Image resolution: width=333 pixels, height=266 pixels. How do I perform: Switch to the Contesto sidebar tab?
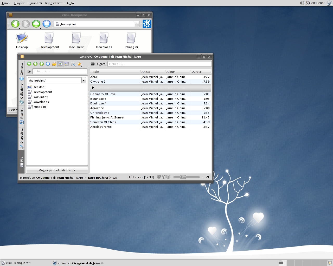(22, 71)
